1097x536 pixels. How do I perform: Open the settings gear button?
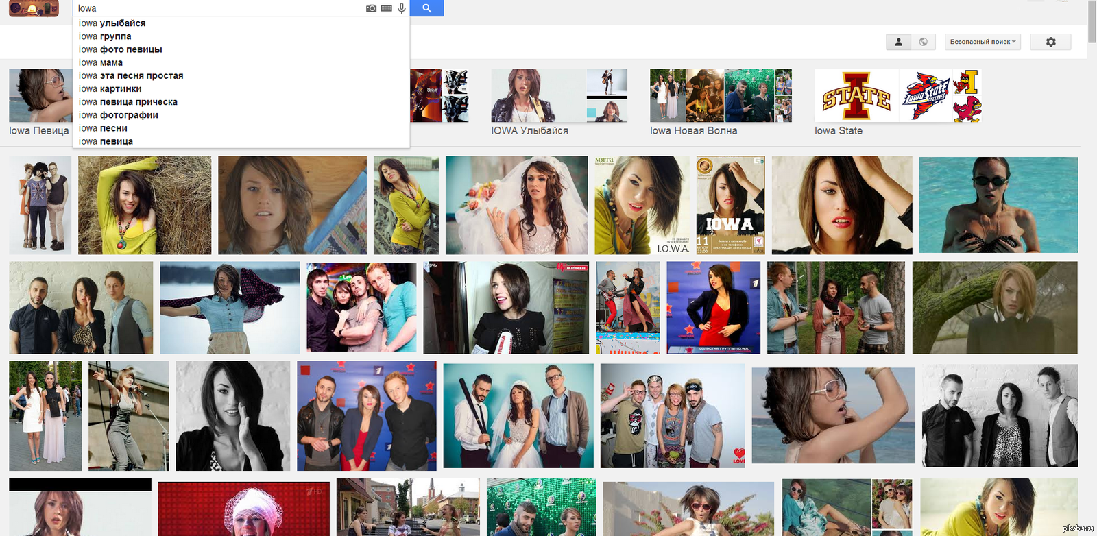[1050, 42]
